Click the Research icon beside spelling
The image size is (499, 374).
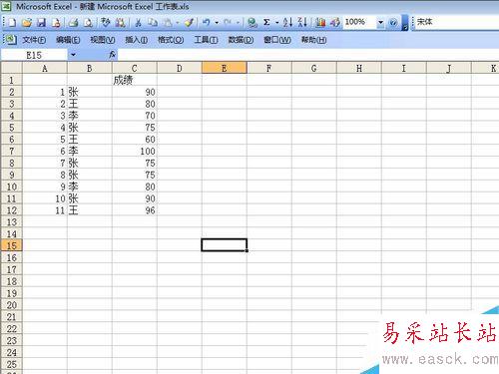120,23
